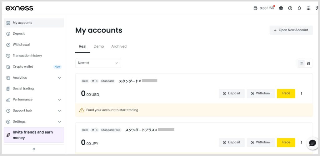Switch to the Archived accounts tab

pyautogui.click(x=119, y=46)
